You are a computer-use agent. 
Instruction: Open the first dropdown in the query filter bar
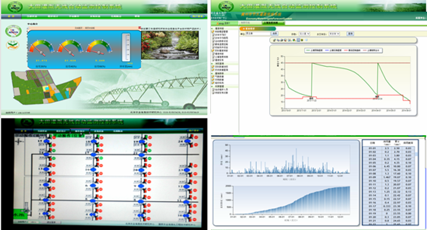[305, 34]
